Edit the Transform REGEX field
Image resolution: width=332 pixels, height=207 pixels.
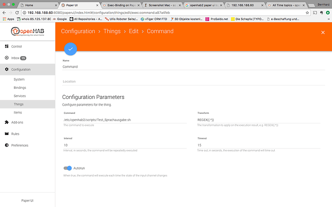coord(259,120)
